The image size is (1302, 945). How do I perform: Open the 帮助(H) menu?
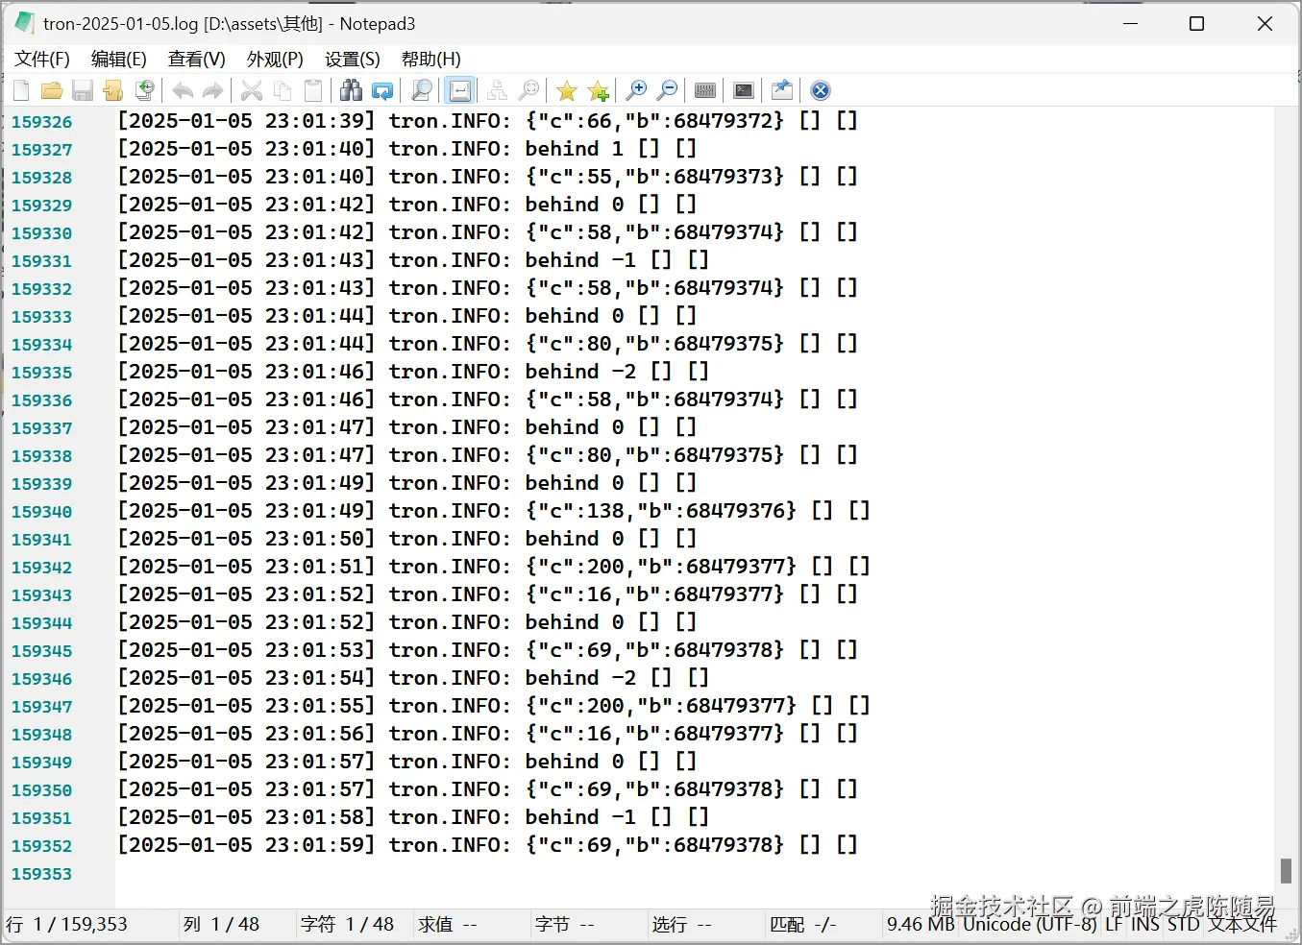431,60
